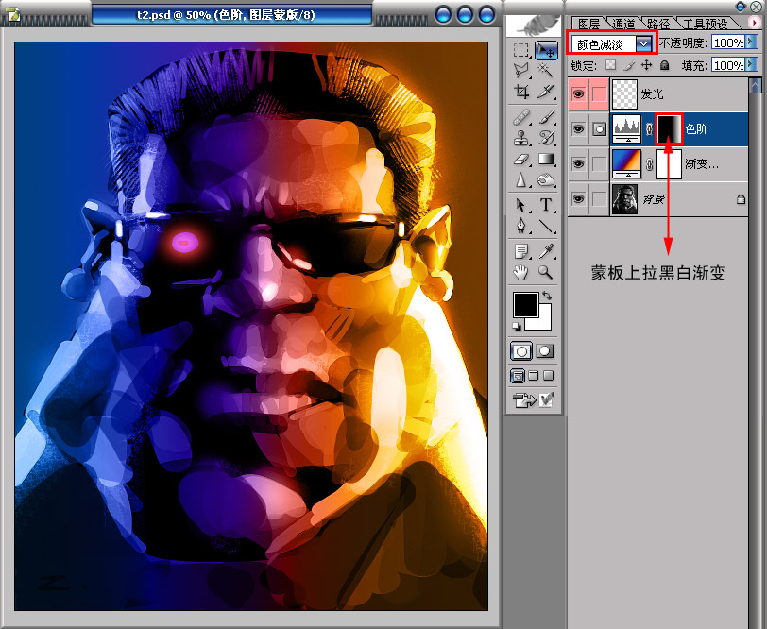Choose Full Screen mode

549,376
